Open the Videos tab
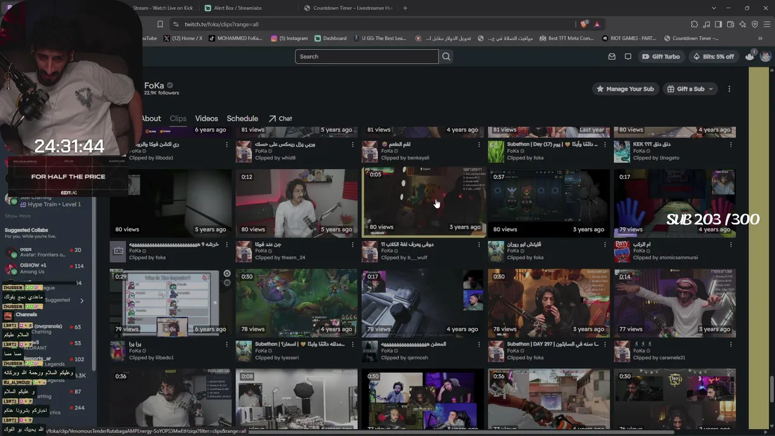Viewport: 775px width, 436px height. [x=206, y=119]
